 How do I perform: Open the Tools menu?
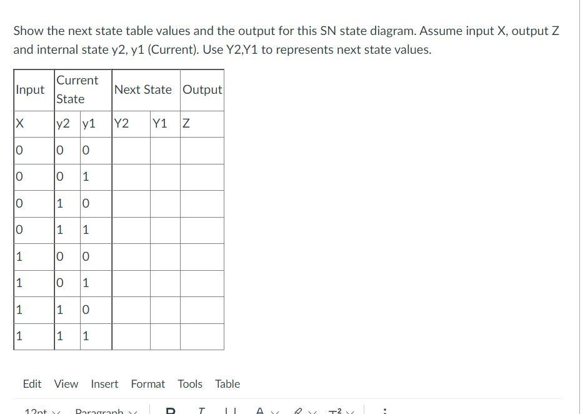pos(190,384)
